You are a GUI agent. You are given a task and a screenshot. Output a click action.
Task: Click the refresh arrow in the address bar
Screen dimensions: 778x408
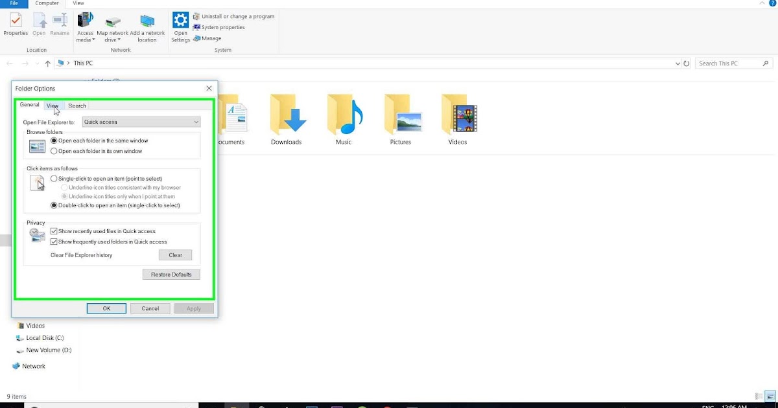[687, 63]
